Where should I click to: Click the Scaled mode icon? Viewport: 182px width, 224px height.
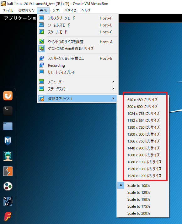41,32
